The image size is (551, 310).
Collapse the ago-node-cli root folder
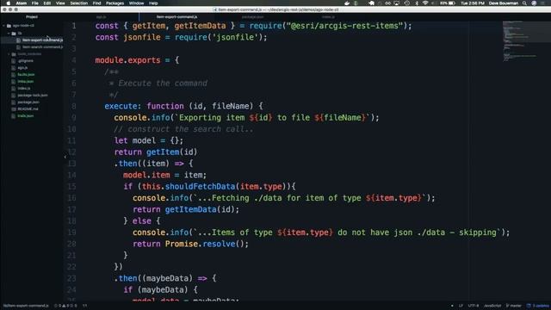(x=3, y=26)
